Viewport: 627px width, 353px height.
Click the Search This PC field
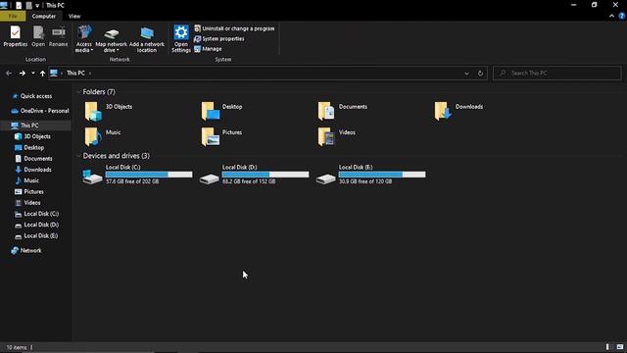tap(557, 74)
